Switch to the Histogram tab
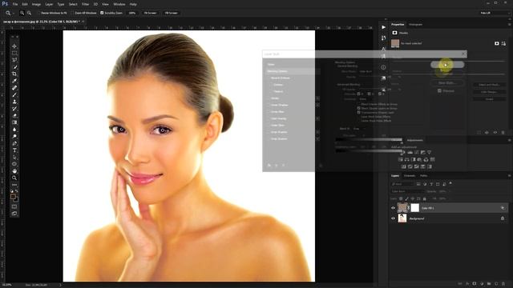 click(x=415, y=25)
